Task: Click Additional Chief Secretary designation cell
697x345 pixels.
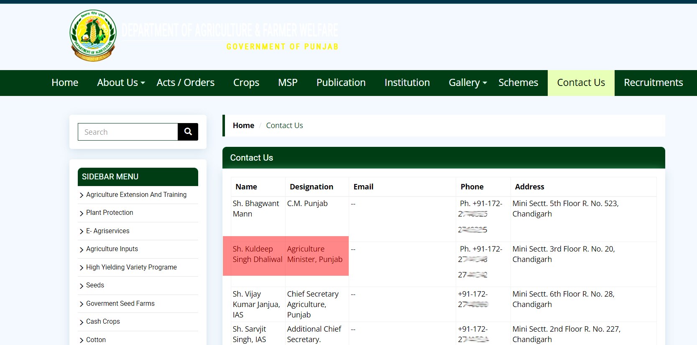Action: coord(317,334)
